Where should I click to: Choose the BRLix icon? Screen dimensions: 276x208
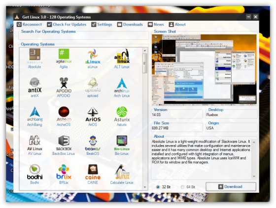(x=64, y=172)
